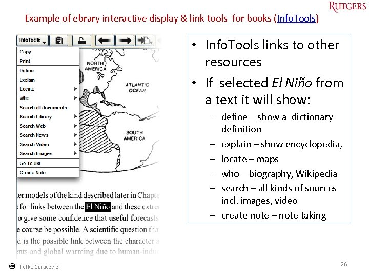The height and width of the screenshot is (277, 369).
Task: Click the NORTH AMERICA map label
Action: click(96, 66)
